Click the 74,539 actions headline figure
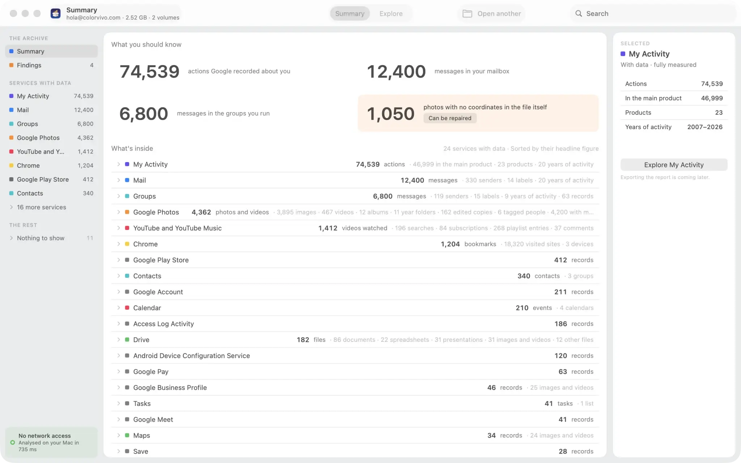The width and height of the screenshot is (741, 463). tap(149, 71)
